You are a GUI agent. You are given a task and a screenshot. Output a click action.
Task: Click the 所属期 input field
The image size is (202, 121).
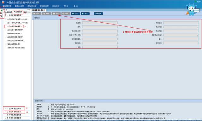pyautogui.click(x=100, y=23)
